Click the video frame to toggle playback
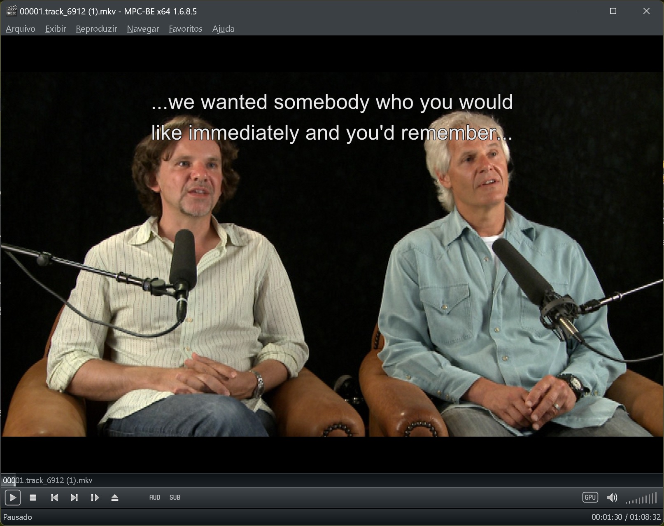 click(332, 254)
